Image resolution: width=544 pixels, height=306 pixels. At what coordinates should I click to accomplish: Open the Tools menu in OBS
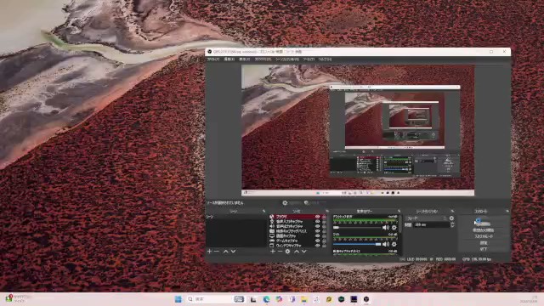[x=309, y=59]
